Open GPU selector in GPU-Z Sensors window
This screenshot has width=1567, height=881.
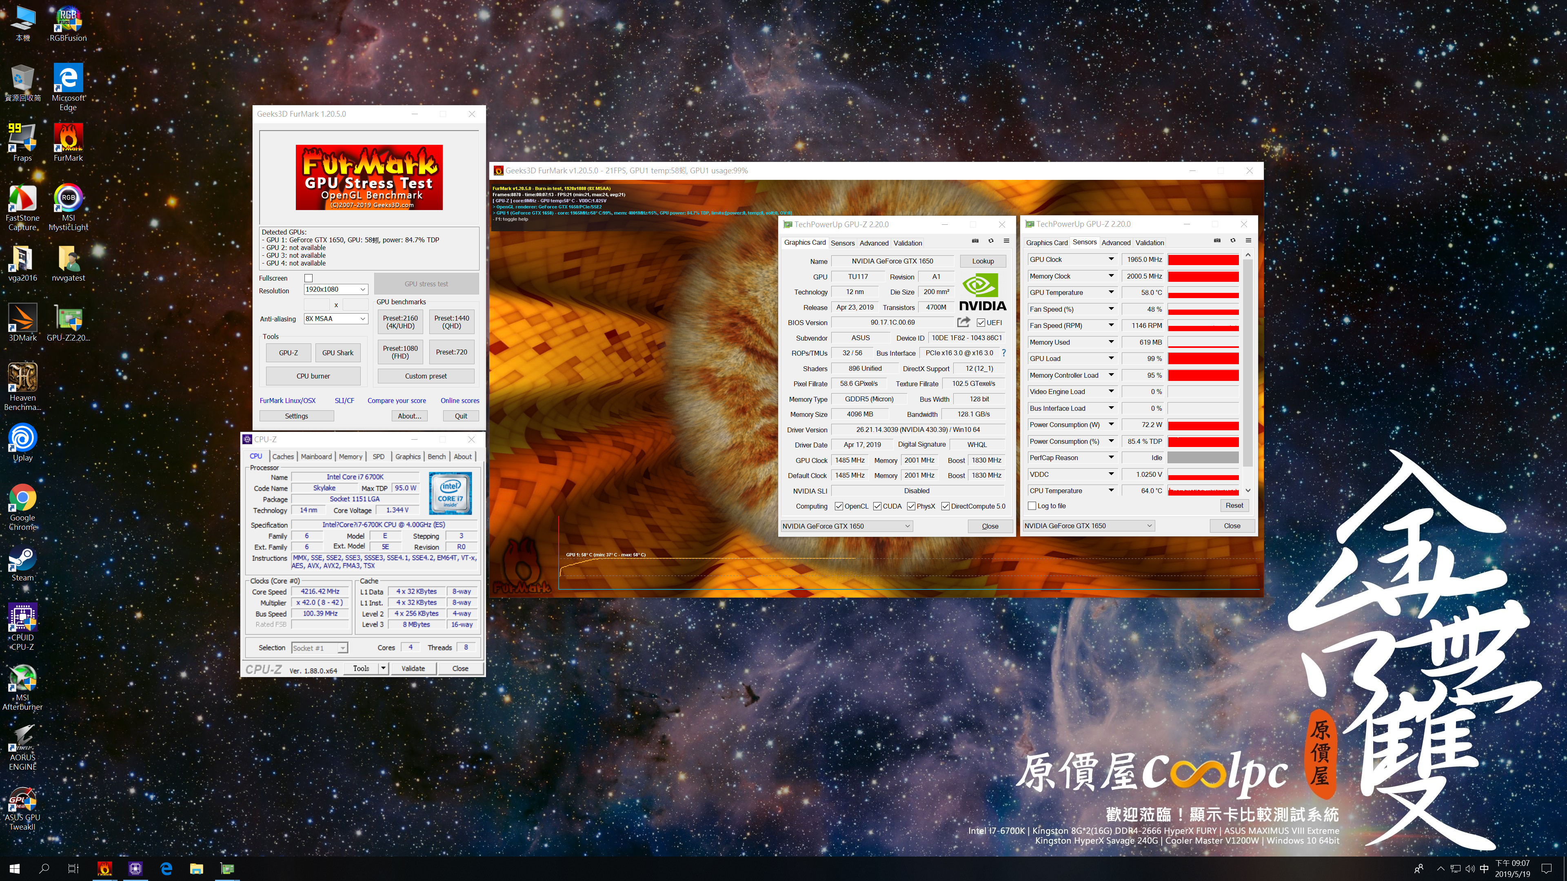coord(1088,526)
